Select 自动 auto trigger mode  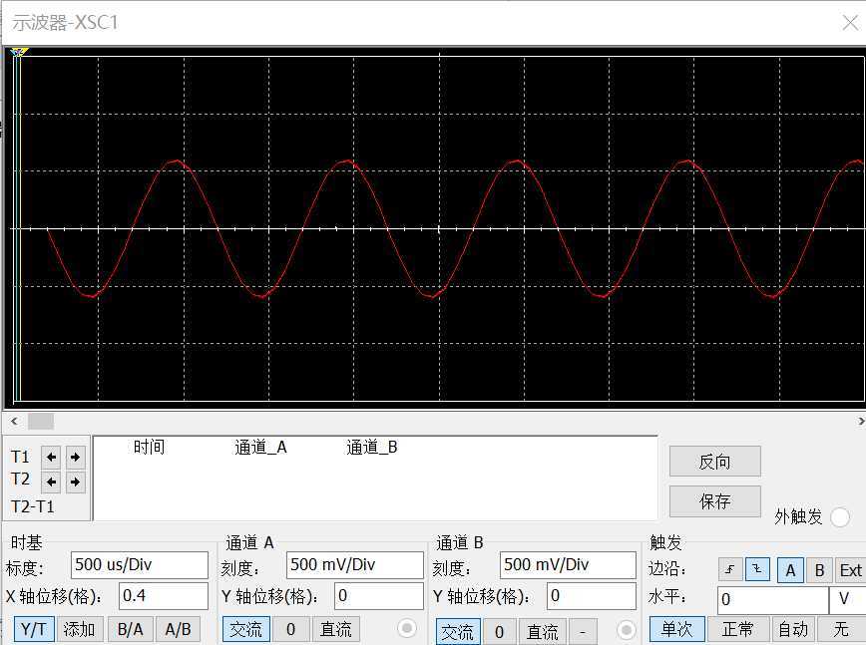click(793, 629)
